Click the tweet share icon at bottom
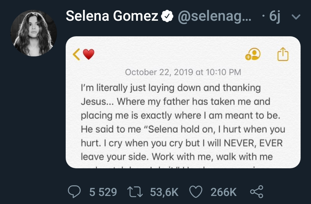 click(257, 192)
